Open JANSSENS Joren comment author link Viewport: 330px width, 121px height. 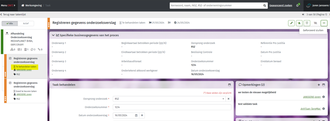(312, 97)
